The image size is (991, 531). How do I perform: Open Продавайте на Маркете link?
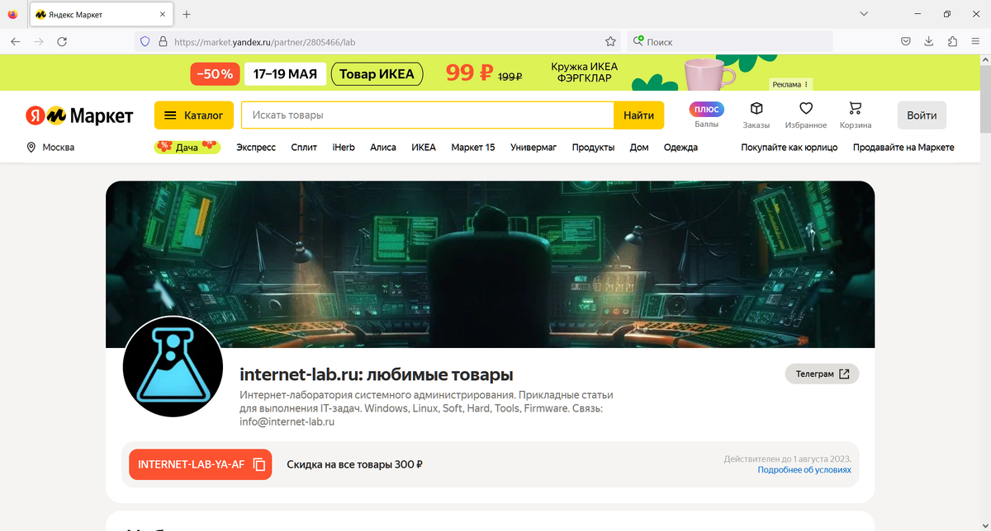point(903,148)
